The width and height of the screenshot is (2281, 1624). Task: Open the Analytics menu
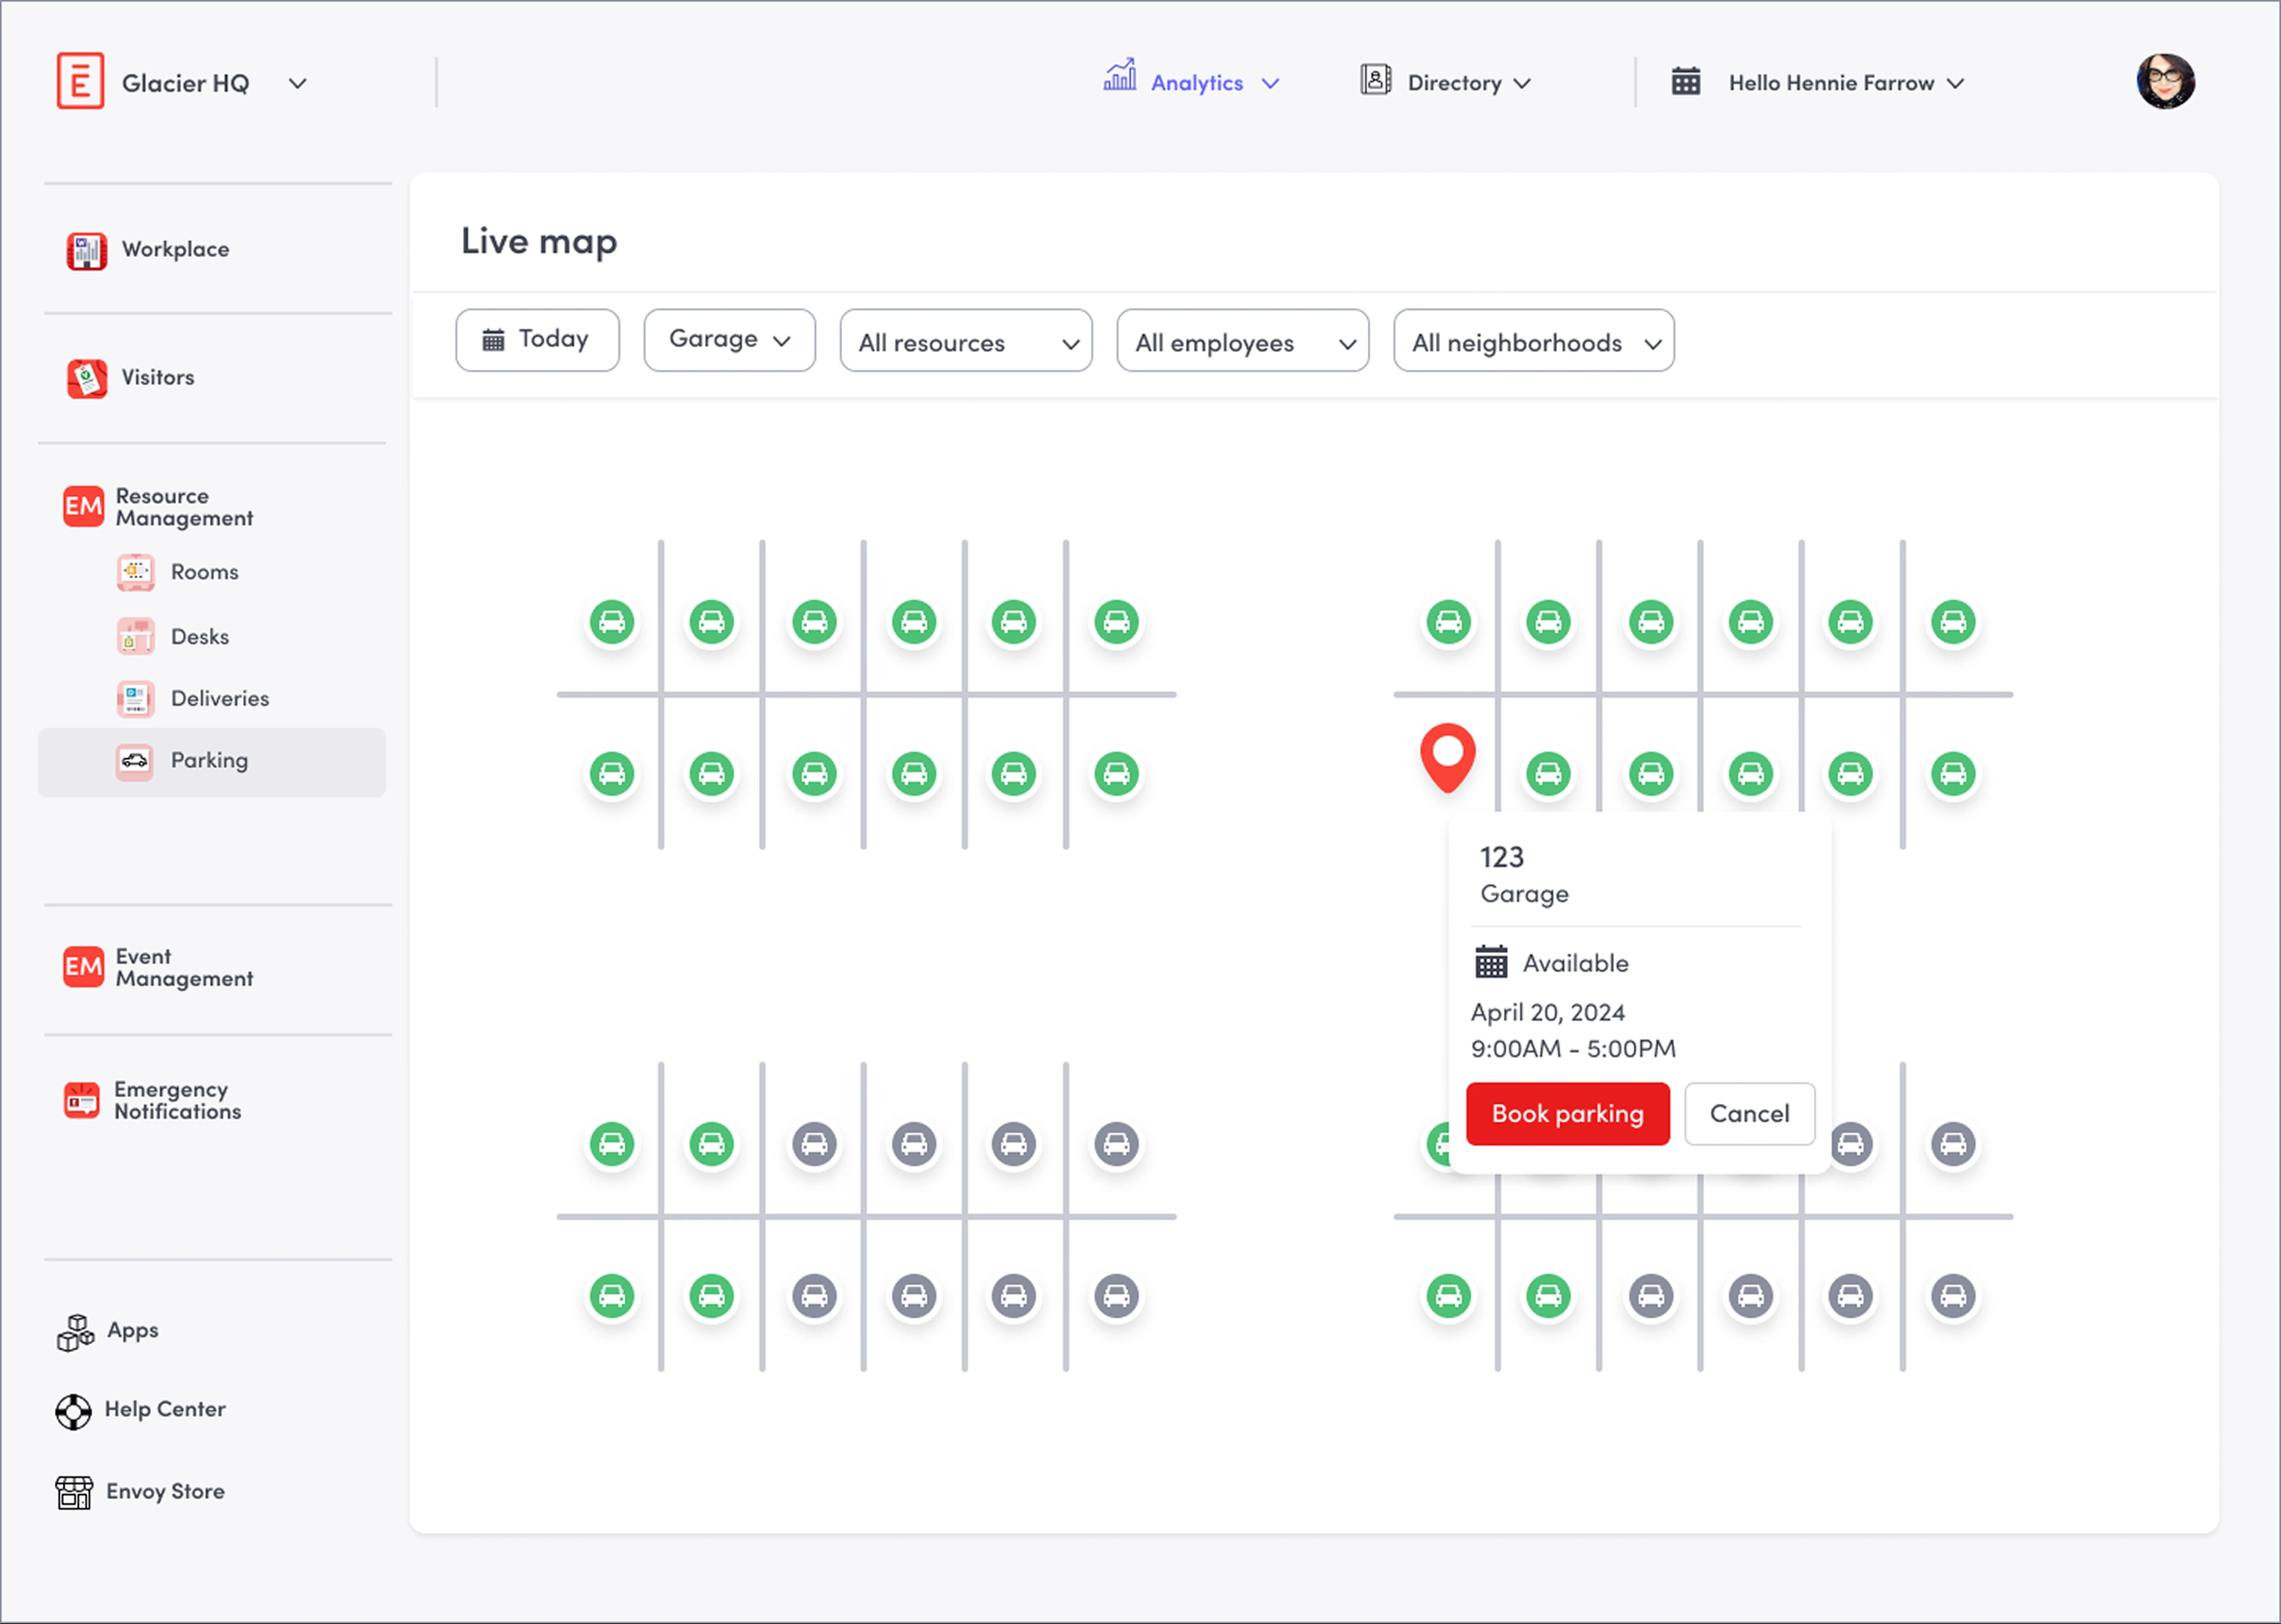[x=1192, y=80]
